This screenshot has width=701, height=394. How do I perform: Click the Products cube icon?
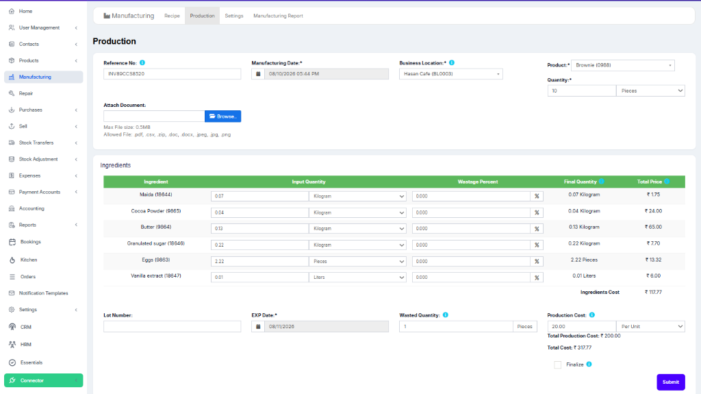tap(12, 60)
